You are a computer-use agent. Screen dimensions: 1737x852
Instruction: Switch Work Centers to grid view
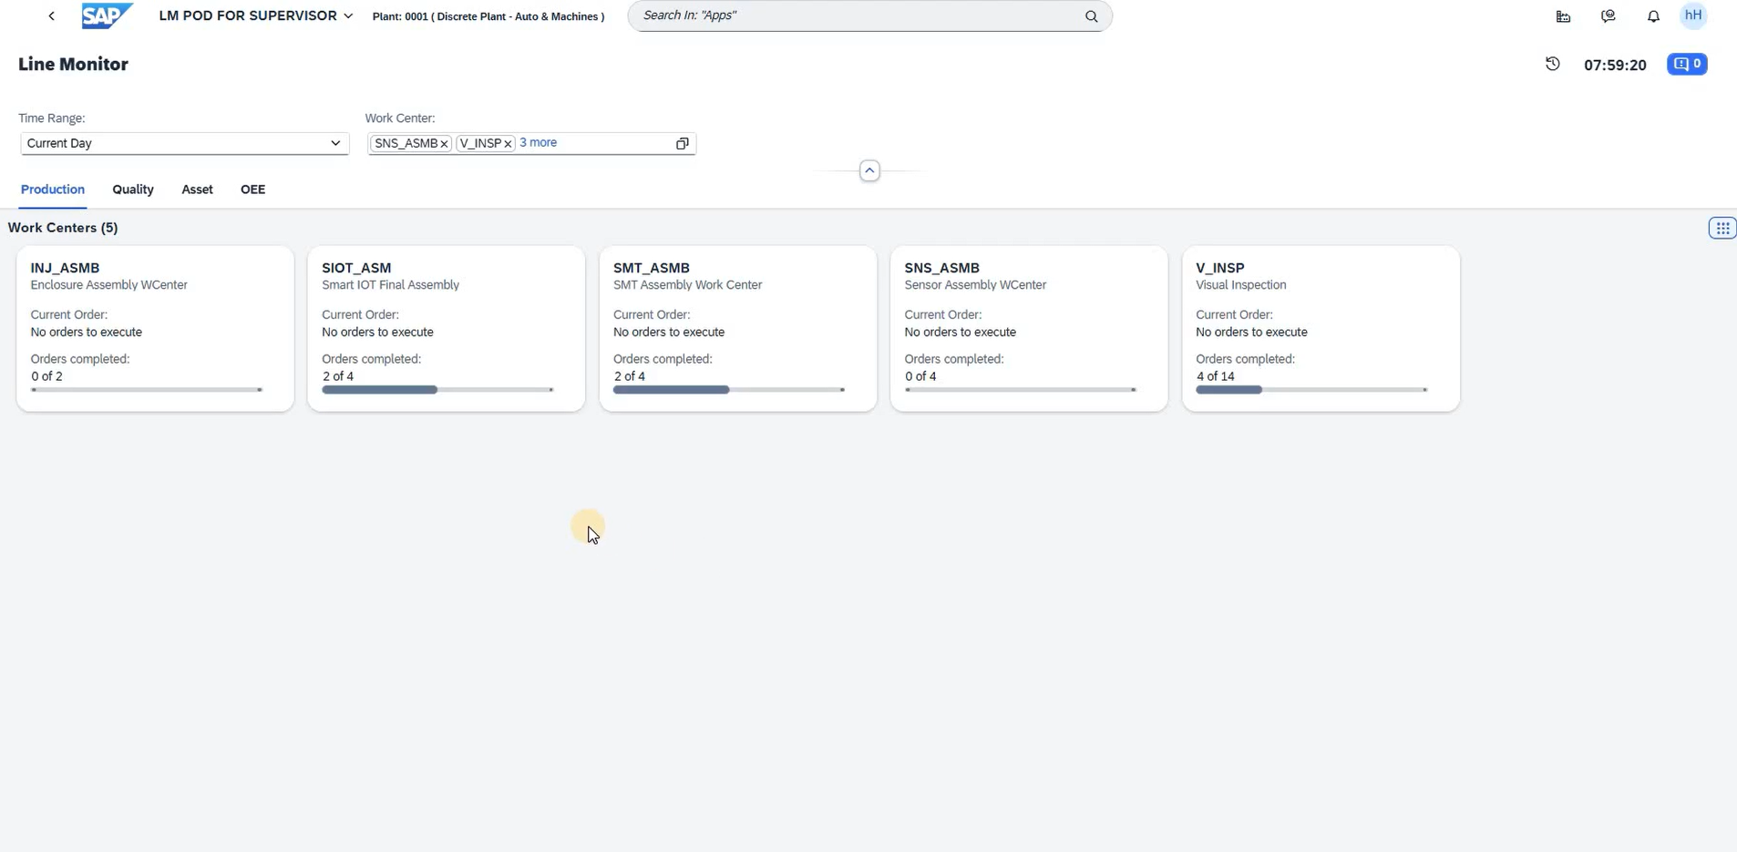point(1722,229)
